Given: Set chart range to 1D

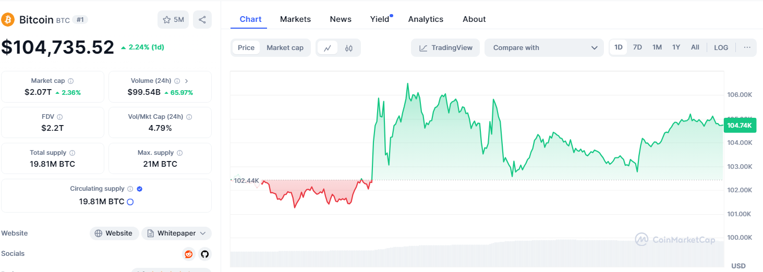Looking at the screenshot, I should click(619, 47).
